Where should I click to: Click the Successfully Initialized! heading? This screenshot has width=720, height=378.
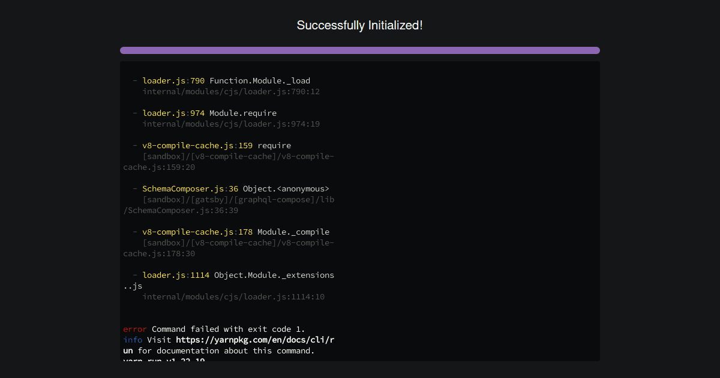pyautogui.click(x=360, y=25)
